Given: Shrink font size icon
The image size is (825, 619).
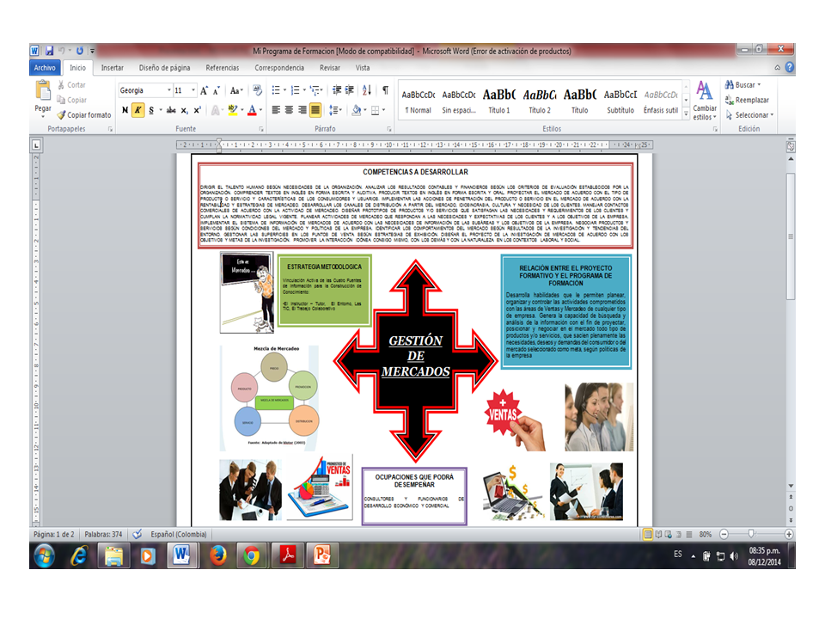Looking at the screenshot, I should point(217,90).
